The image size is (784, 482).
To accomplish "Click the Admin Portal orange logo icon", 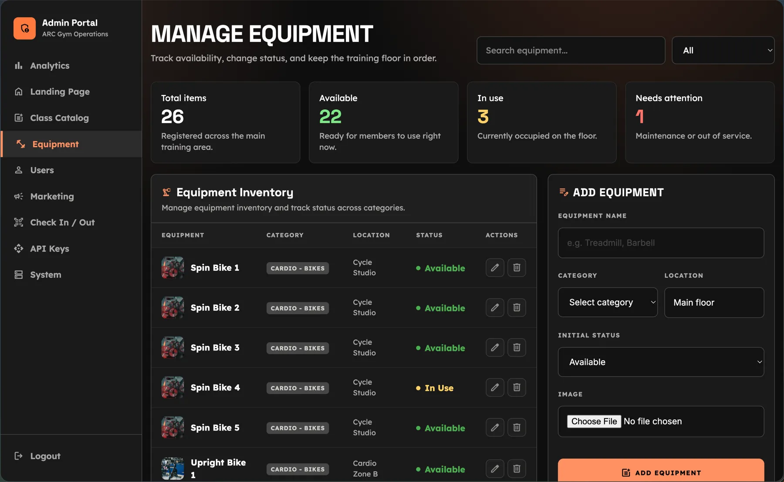I will [x=24, y=28].
